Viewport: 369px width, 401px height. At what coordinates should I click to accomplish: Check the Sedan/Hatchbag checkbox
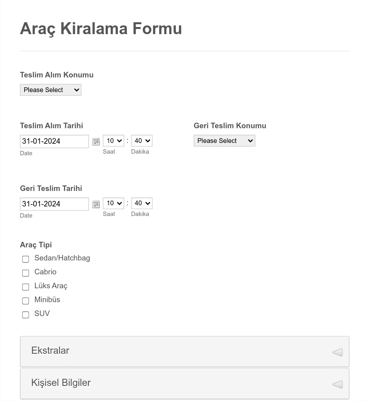[x=25, y=259]
